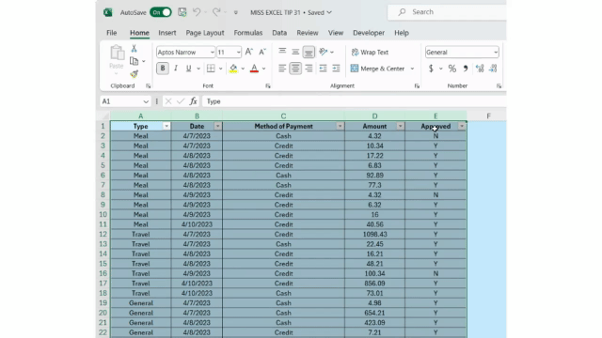The height and width of the screenshot is (338, 602).
Task: Click the Copy icon
Action: [134, 61]
